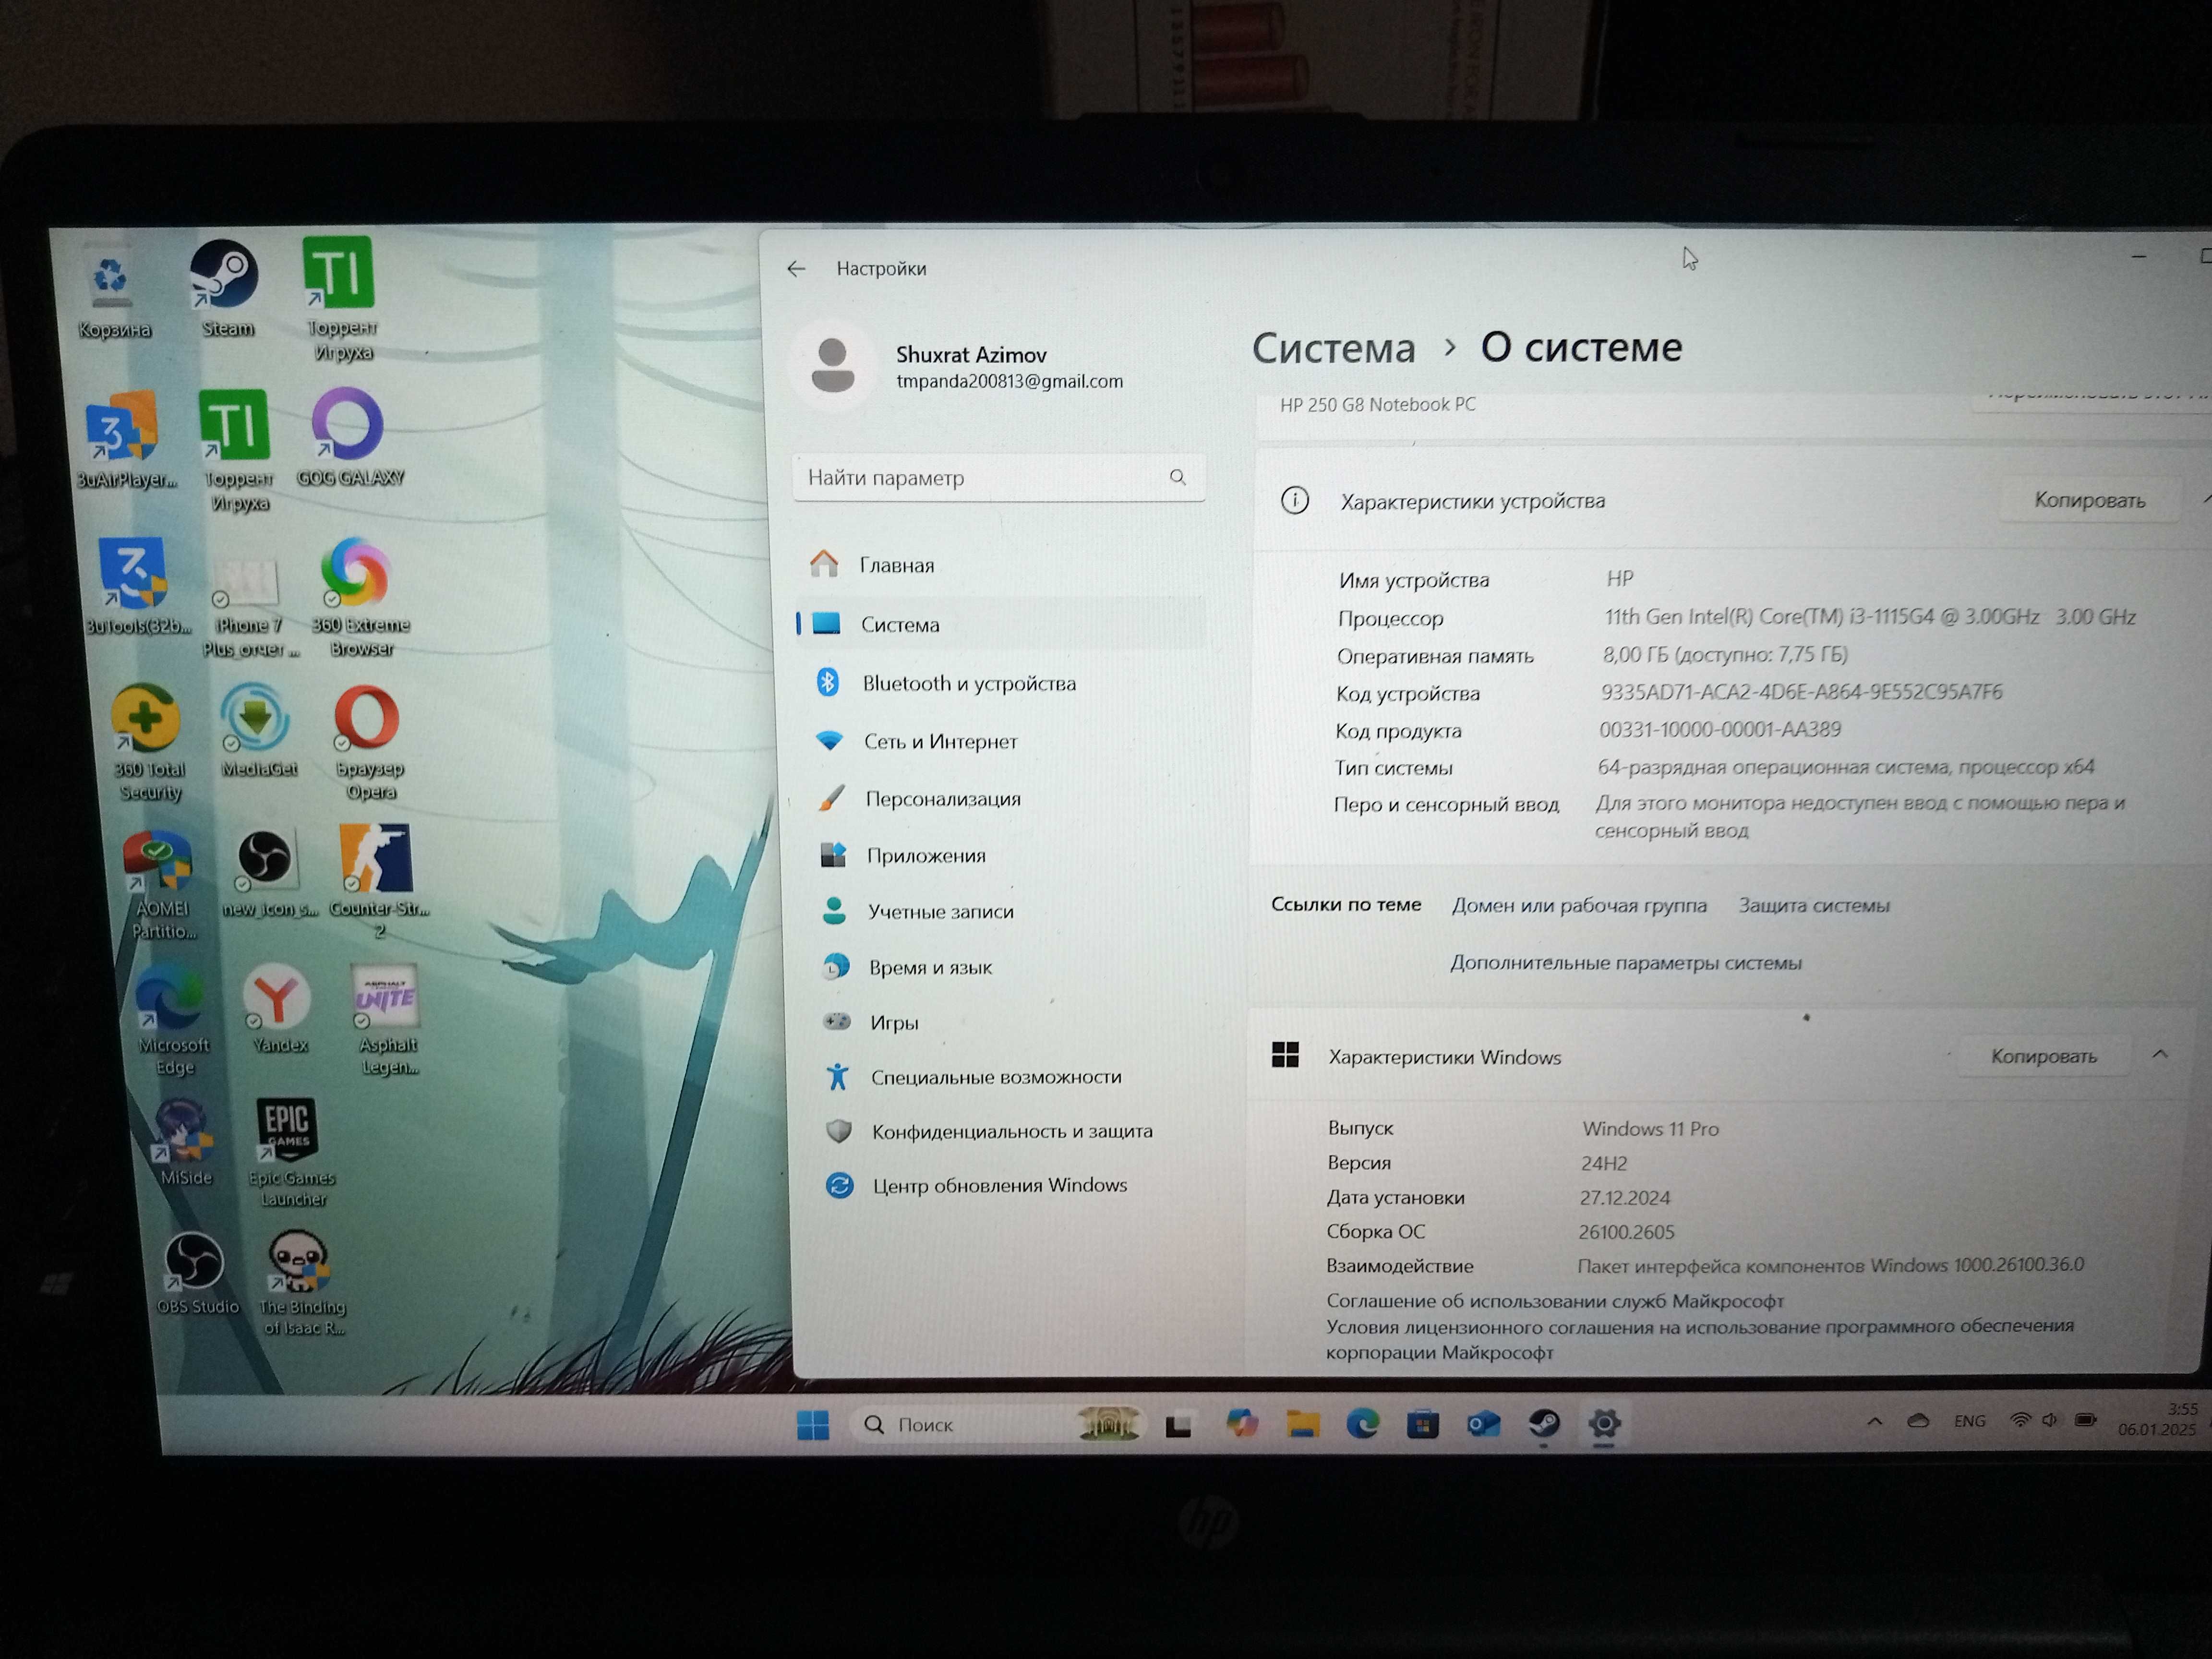This screenshot has height=1659, width=2212.
Task: Open the Браузер Opera desktop icon
Action: (369, 742)
